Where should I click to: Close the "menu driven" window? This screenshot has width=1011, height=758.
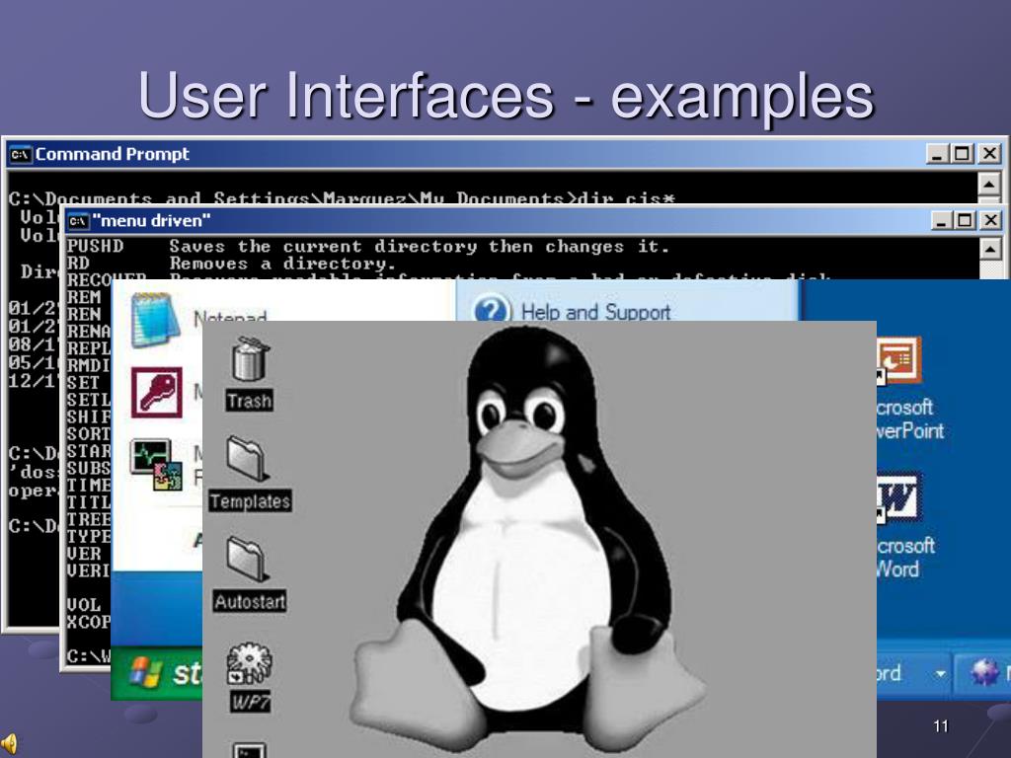990,220
